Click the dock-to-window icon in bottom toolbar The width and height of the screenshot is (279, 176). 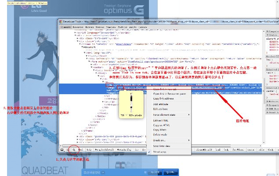tap(62, 150)
